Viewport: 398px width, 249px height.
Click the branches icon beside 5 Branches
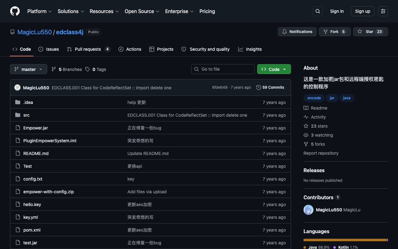(54, 69)
